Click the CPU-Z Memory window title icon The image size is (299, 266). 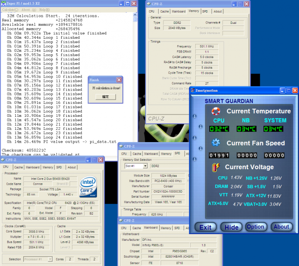[149, 4]
